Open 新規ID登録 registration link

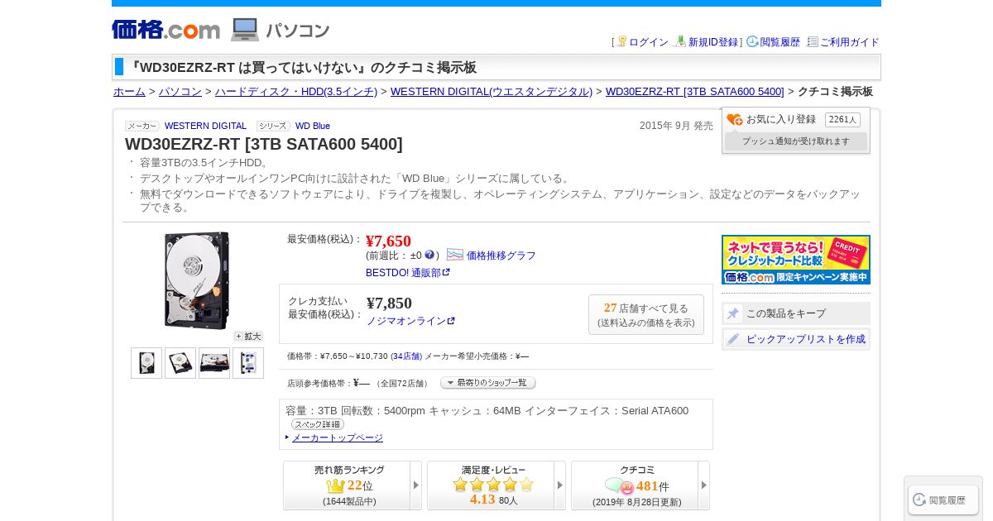coord(712,42)
